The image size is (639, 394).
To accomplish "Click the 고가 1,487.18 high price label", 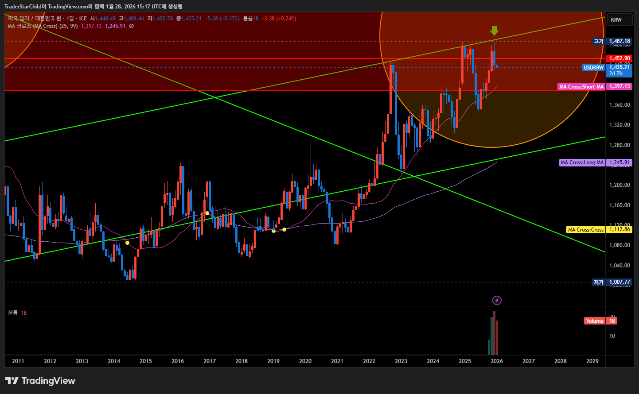I will 612,41.
